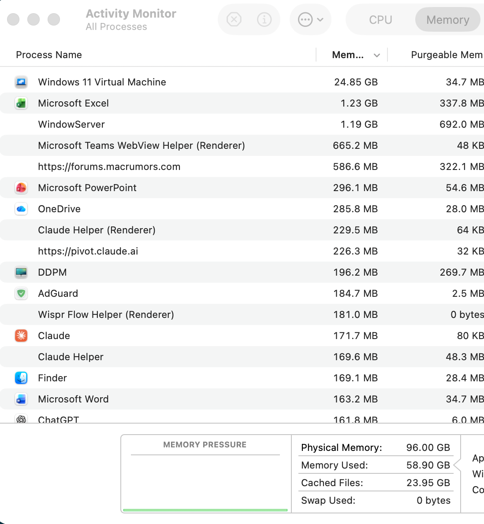This screenshot has width=484, height=524.
Task: Click the Cached Files 23.95 GB entry
Action: click(x=375, y=483)
